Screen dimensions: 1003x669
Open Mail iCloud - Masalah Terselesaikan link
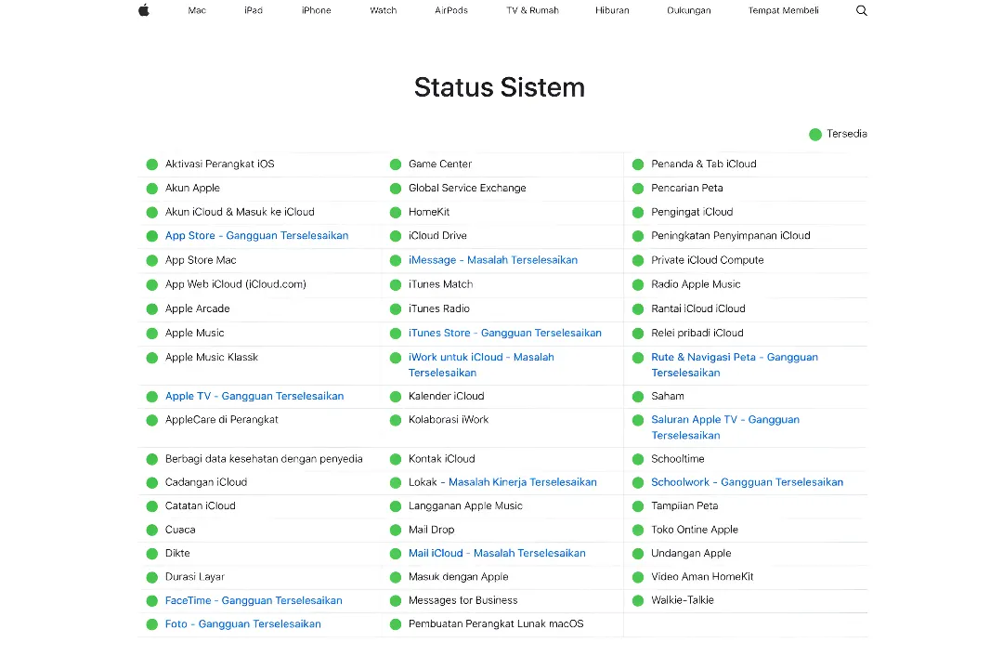497,554
